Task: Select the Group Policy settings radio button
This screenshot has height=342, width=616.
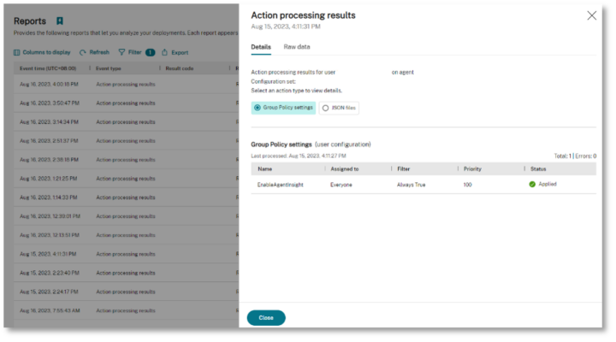Action: [258, 108]
